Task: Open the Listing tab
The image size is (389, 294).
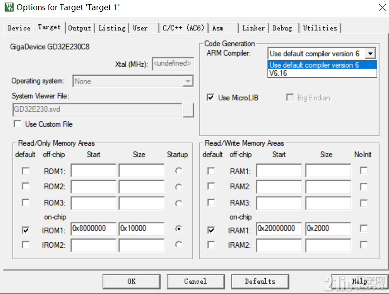Action: tap(112, 28)
